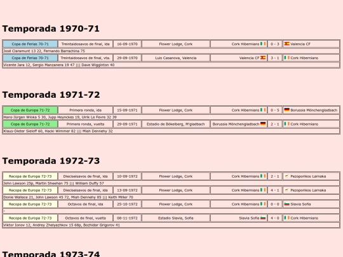The image size is (343, 257).
Task: Select the Temporada 1971-72 heading
Action: 51,95
